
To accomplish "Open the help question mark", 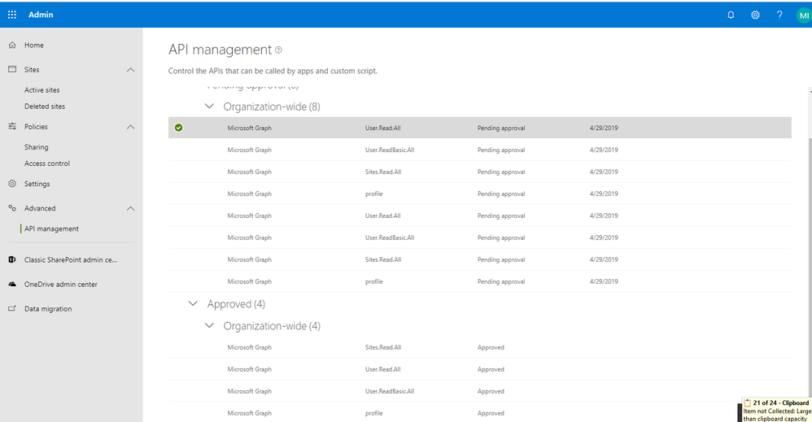I will click(779, 15).
